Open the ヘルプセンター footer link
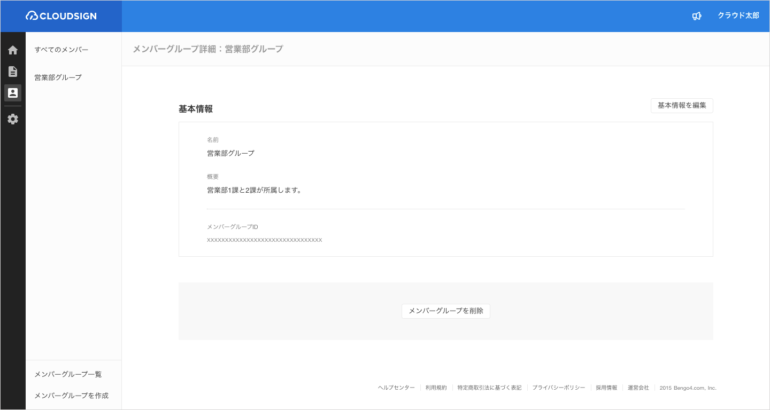The width and height of the screenshot is (770, 410). (396, 388)
